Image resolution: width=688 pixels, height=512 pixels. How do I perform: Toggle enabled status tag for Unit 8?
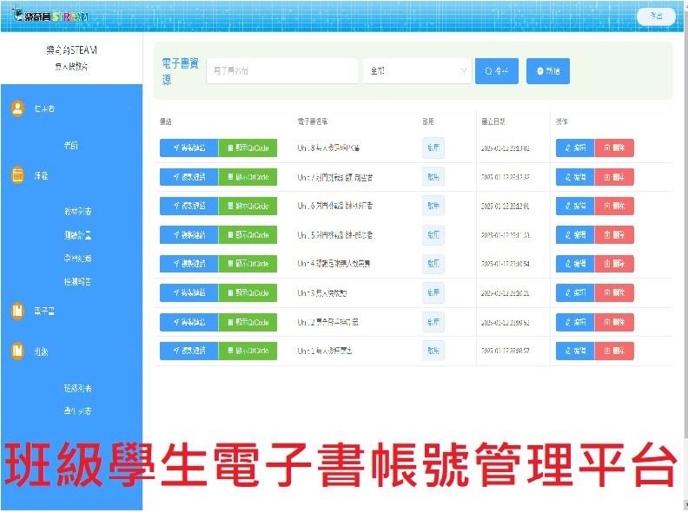click(433, 148)
